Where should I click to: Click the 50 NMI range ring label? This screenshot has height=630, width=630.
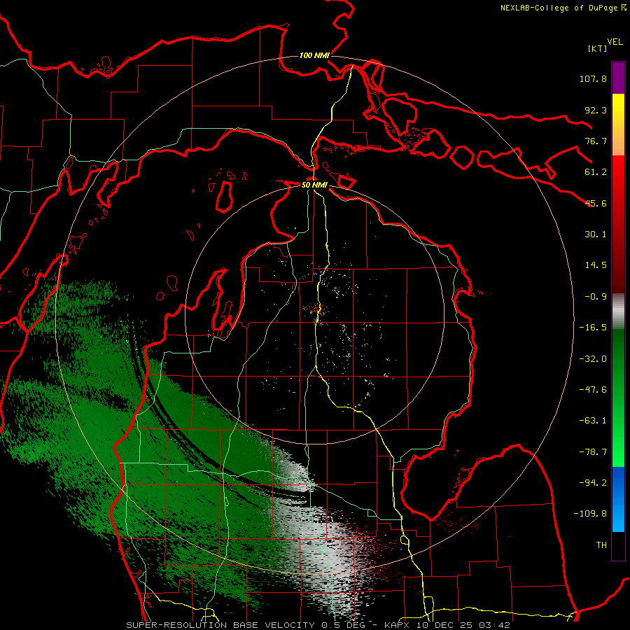[x=314, y=185]
